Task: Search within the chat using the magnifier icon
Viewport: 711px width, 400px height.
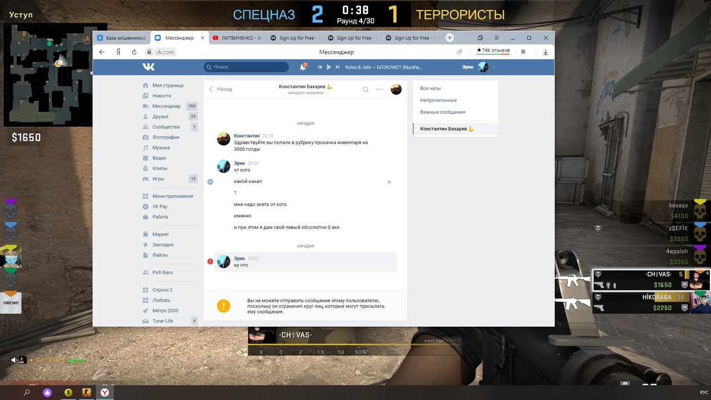Action: [x=365, y=89]
